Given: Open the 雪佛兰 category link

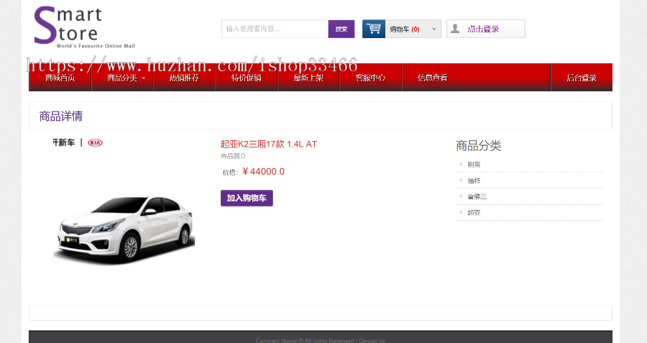Looking at the screenshot, I should (477, 196).
